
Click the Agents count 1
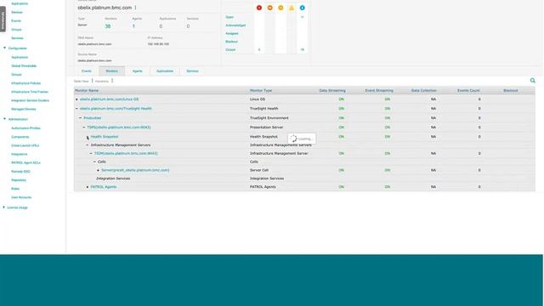[x=133, y=26]
